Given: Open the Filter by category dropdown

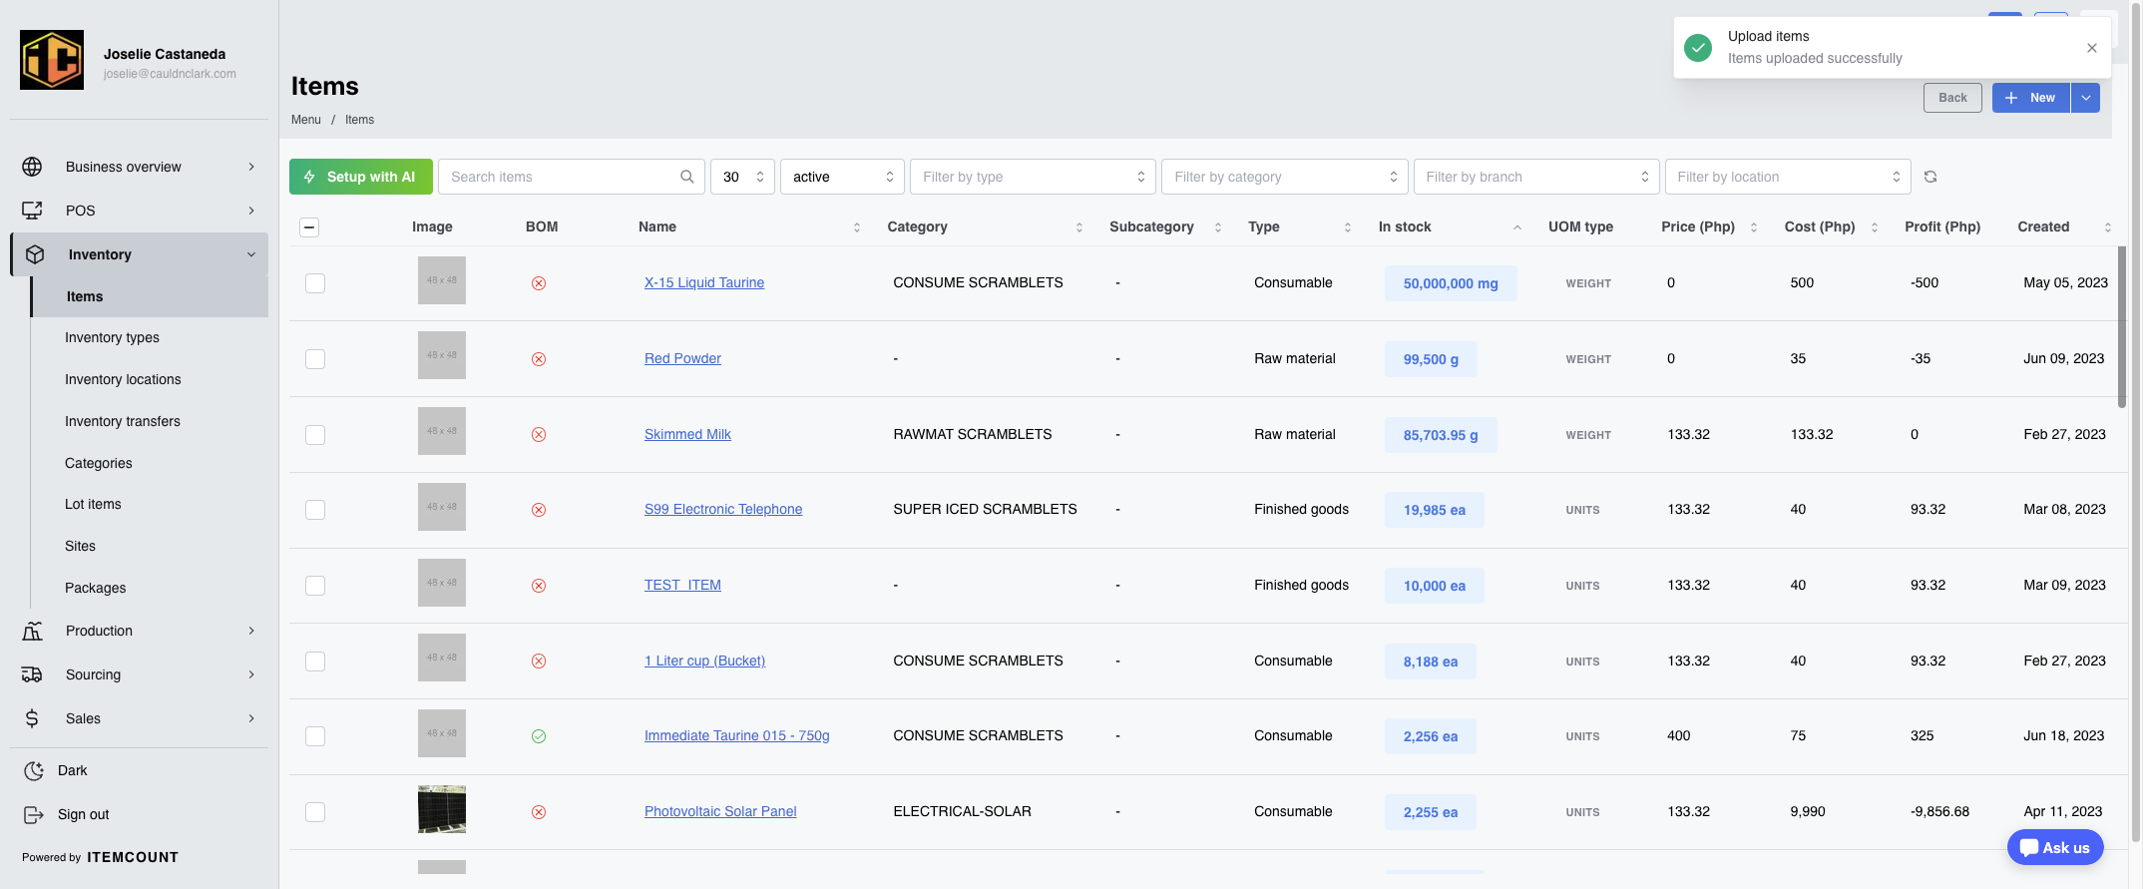Looking at the screenshot, I should [1284, 177].
